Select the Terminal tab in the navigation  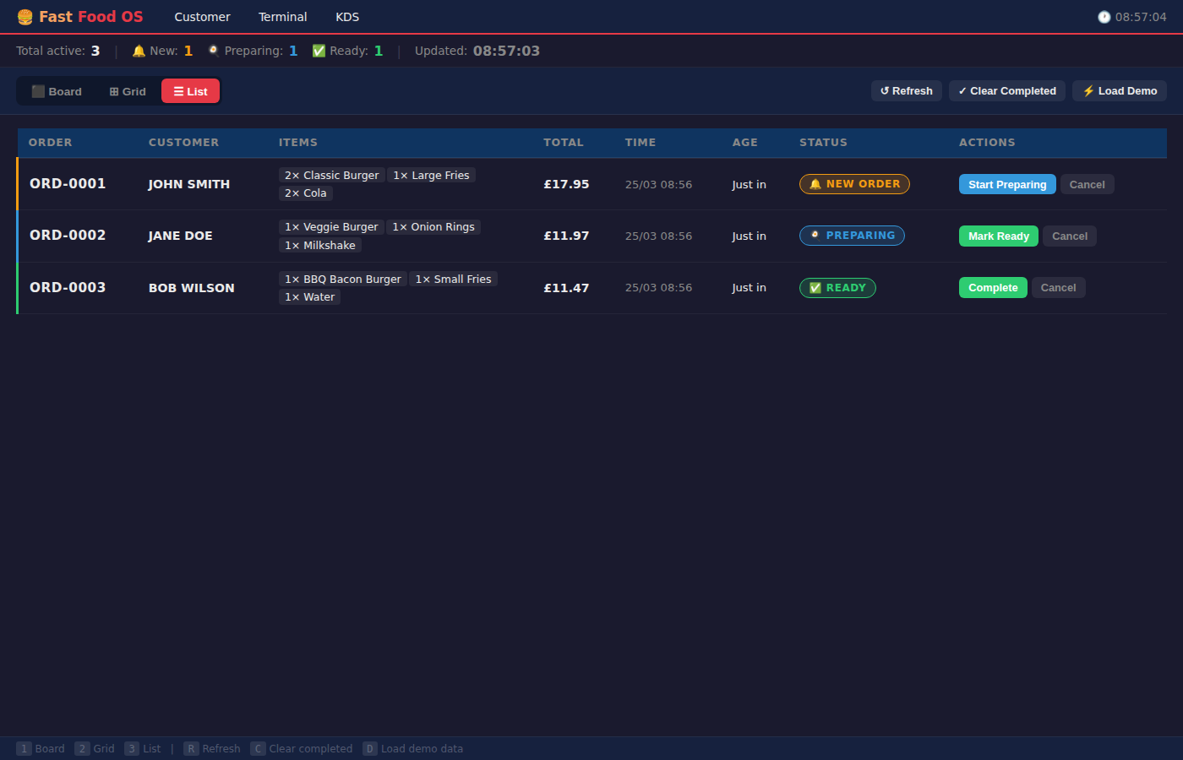click(282, 16)
